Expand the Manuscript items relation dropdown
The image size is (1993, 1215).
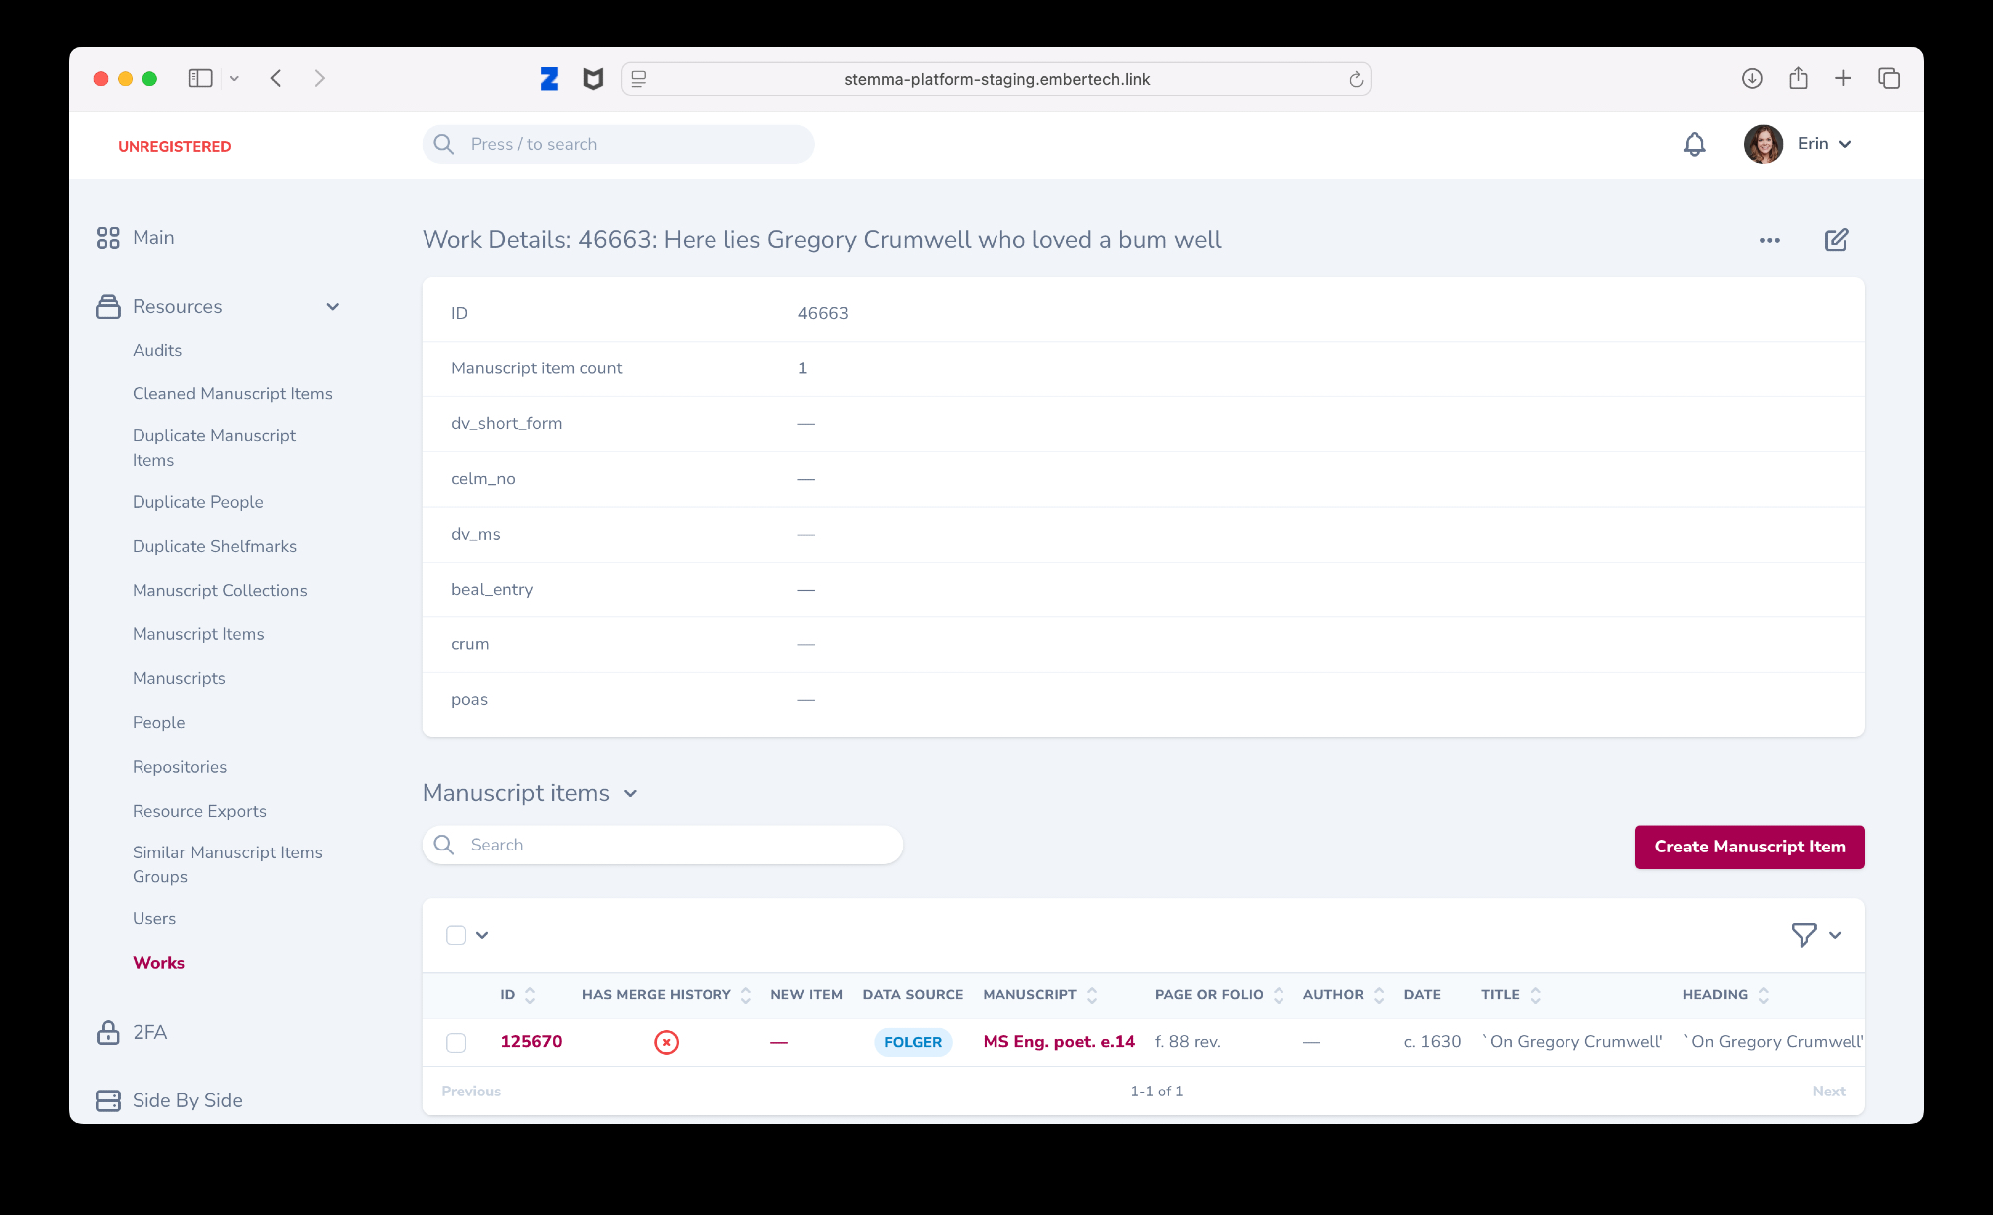pyautogui.click(x=630, y=793)
